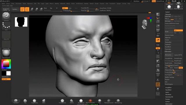Open the Light menu
The width and height of the screenshot is (186, 105).
coord(47,3)
